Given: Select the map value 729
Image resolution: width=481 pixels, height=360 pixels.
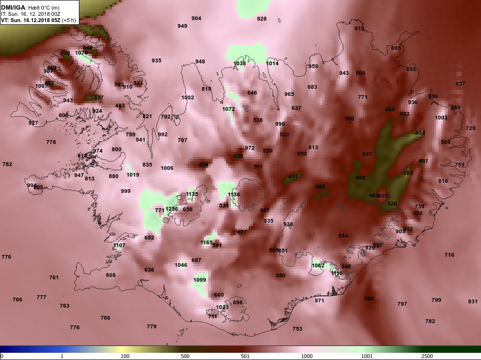Looking at the screenshot, I should click(470, 128).
